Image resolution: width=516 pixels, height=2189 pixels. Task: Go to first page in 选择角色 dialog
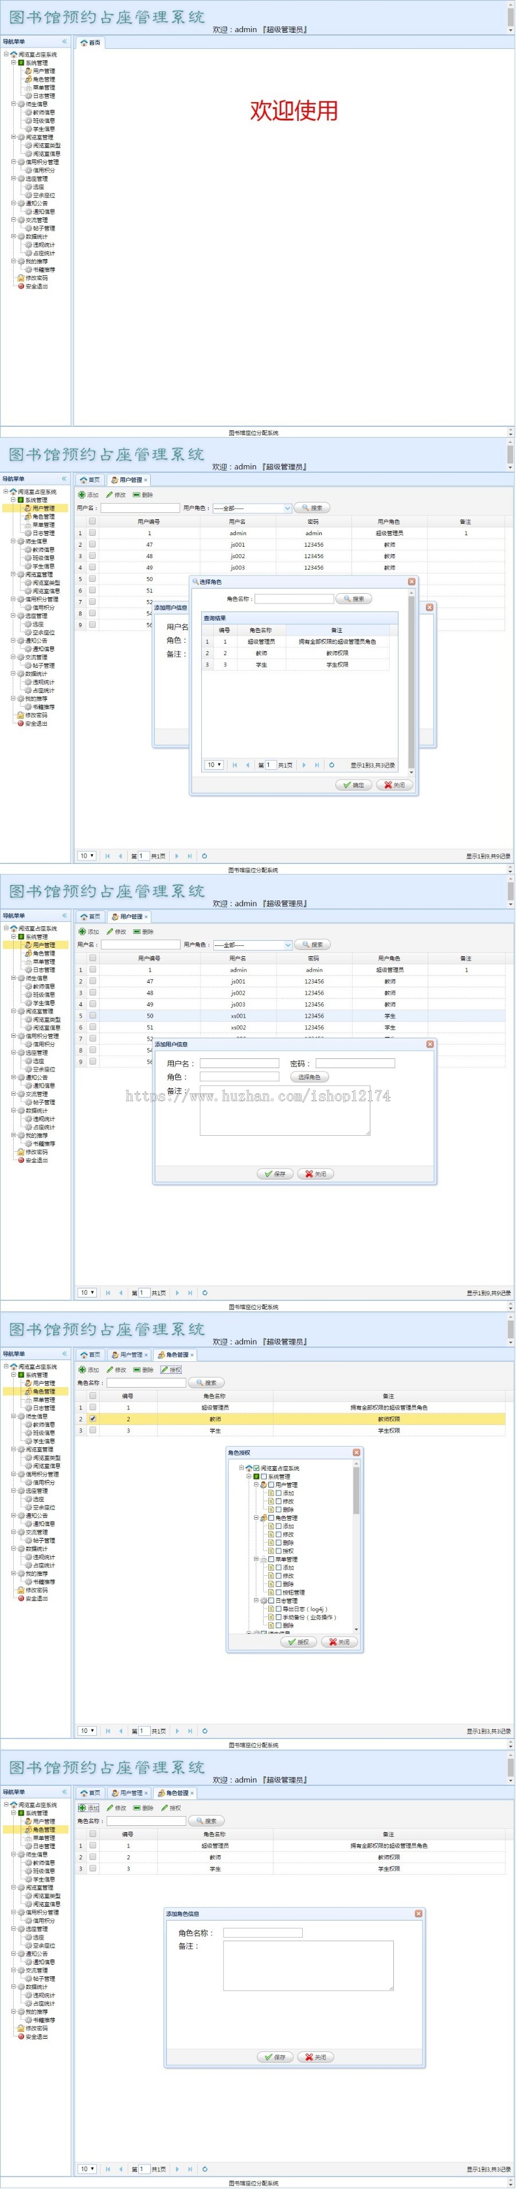tap(235, 765)
